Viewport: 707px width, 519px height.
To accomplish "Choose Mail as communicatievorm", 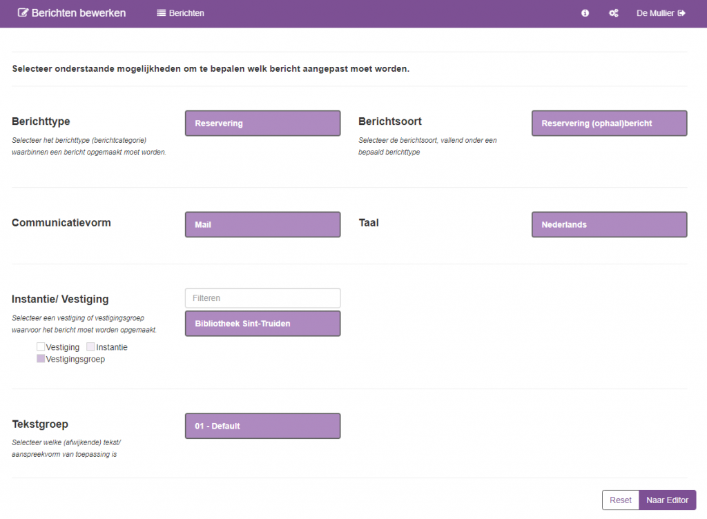I will click(x=262, y=225).
